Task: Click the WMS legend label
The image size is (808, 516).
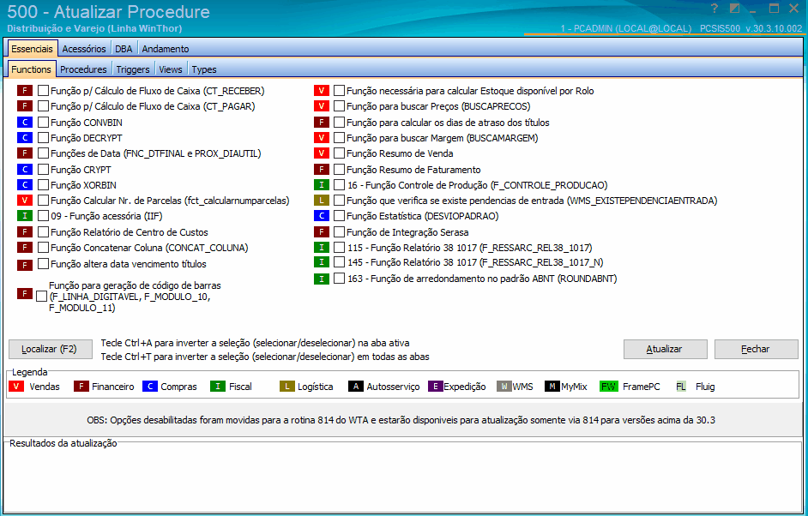Action: pos(522,387)
